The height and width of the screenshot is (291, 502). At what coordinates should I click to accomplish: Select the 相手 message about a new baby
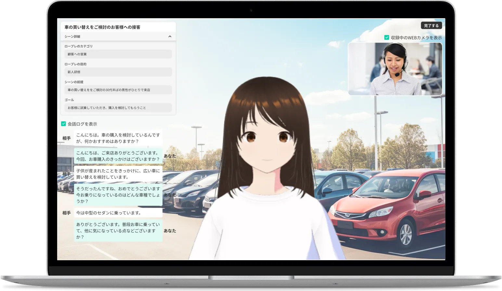(x=118, y=174)
